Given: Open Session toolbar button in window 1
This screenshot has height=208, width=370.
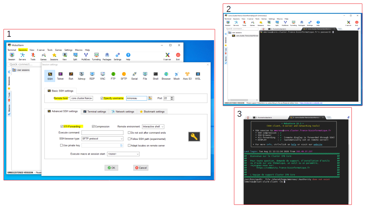Looking at the screenshot, I should coord(12,57).
